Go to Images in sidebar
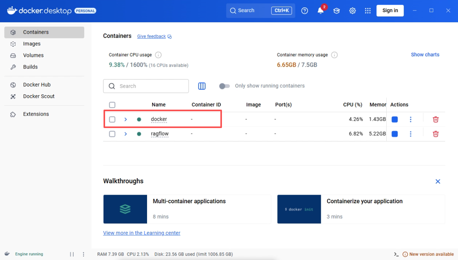This screenshot has height=260, width=458. click(x=44, y=44)
